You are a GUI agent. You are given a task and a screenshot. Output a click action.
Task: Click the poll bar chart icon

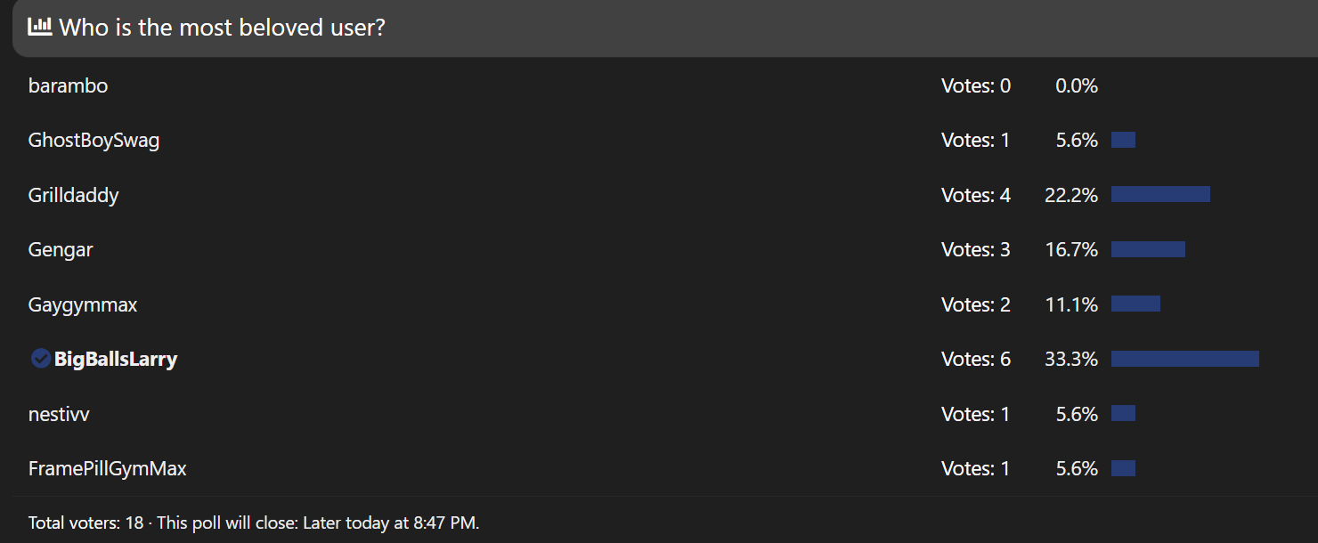[x=40, y=27]
